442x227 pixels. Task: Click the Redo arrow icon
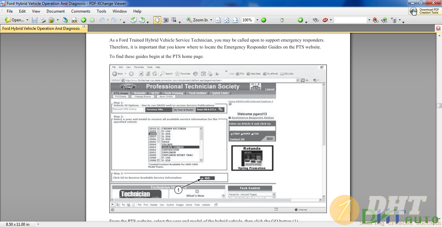click(x=114, y=20)
